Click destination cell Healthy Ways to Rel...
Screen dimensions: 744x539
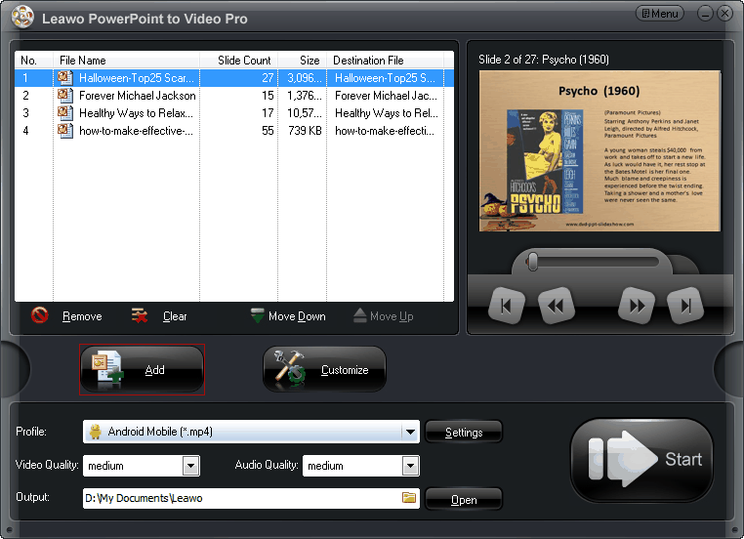387,113
